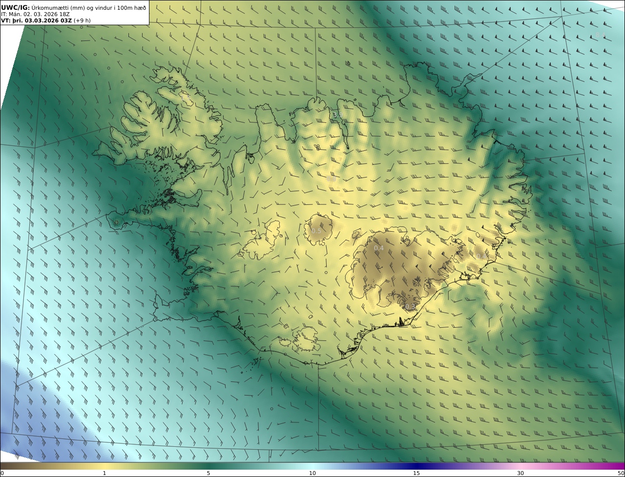This screenshot has width=625, height=477.
Task: Click the magenta end of the color scale
Action: 610,466
